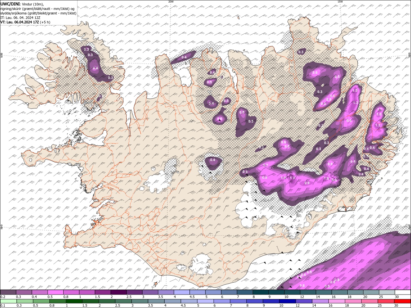Click the 0.2 label in the snow legend
Image resolution: width=411 pixels, height=308 pixels.
pos(2,297)
